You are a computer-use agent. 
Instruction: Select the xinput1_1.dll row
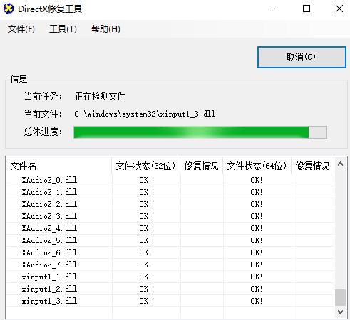170,277
